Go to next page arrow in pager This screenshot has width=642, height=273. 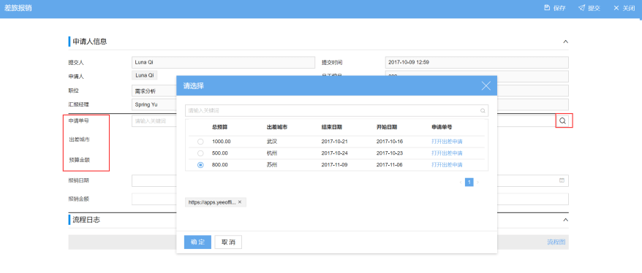[x=477, y=182]
